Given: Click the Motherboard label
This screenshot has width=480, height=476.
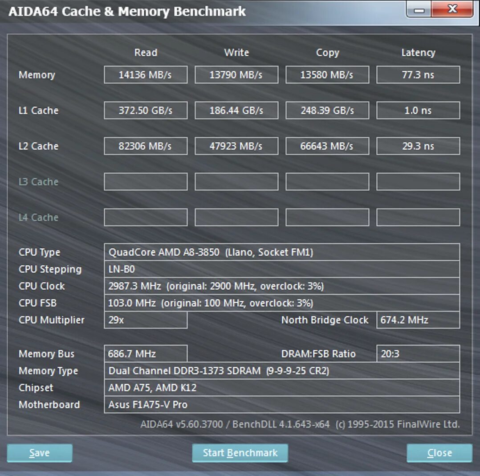Looking at the screenshot, I should tap(49, 405).
